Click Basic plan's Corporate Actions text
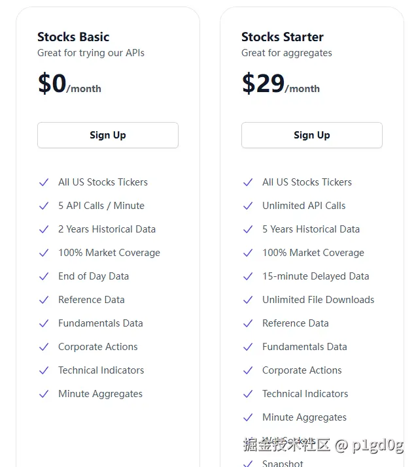The image size is (416, 467). 98,347
